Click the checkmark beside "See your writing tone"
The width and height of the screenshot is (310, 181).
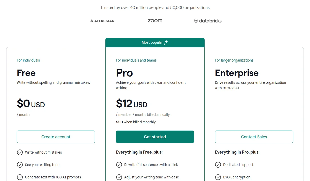(x=20, y=165)
